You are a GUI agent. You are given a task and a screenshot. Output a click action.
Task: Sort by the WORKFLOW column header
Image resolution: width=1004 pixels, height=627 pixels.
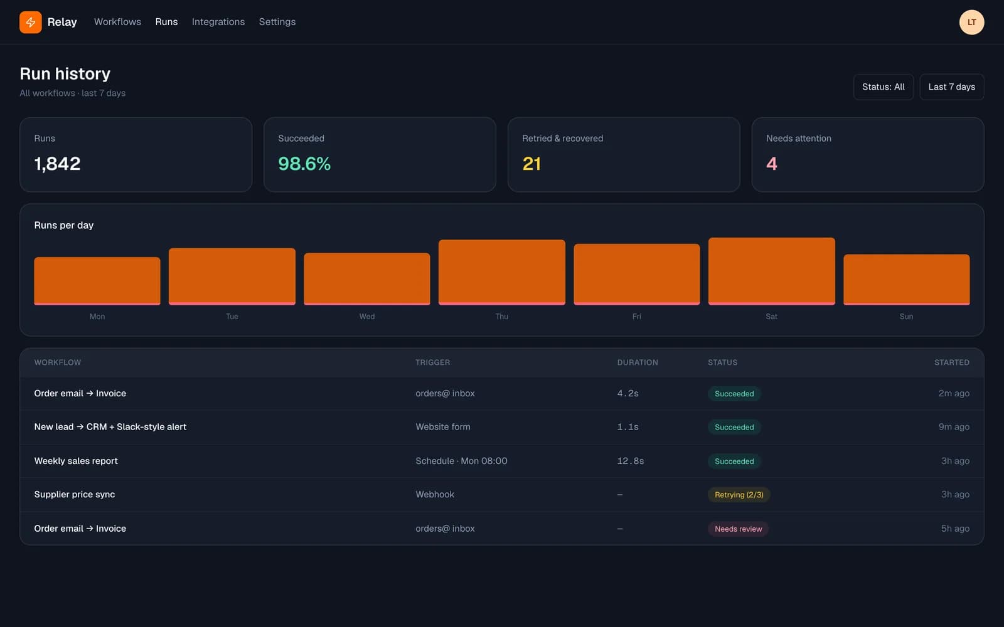point(58,362)
